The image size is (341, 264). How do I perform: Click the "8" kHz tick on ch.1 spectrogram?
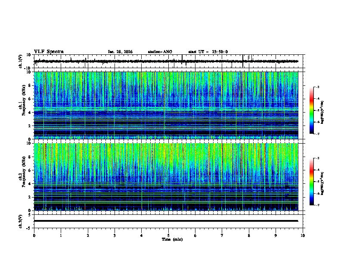click(30, 85)
